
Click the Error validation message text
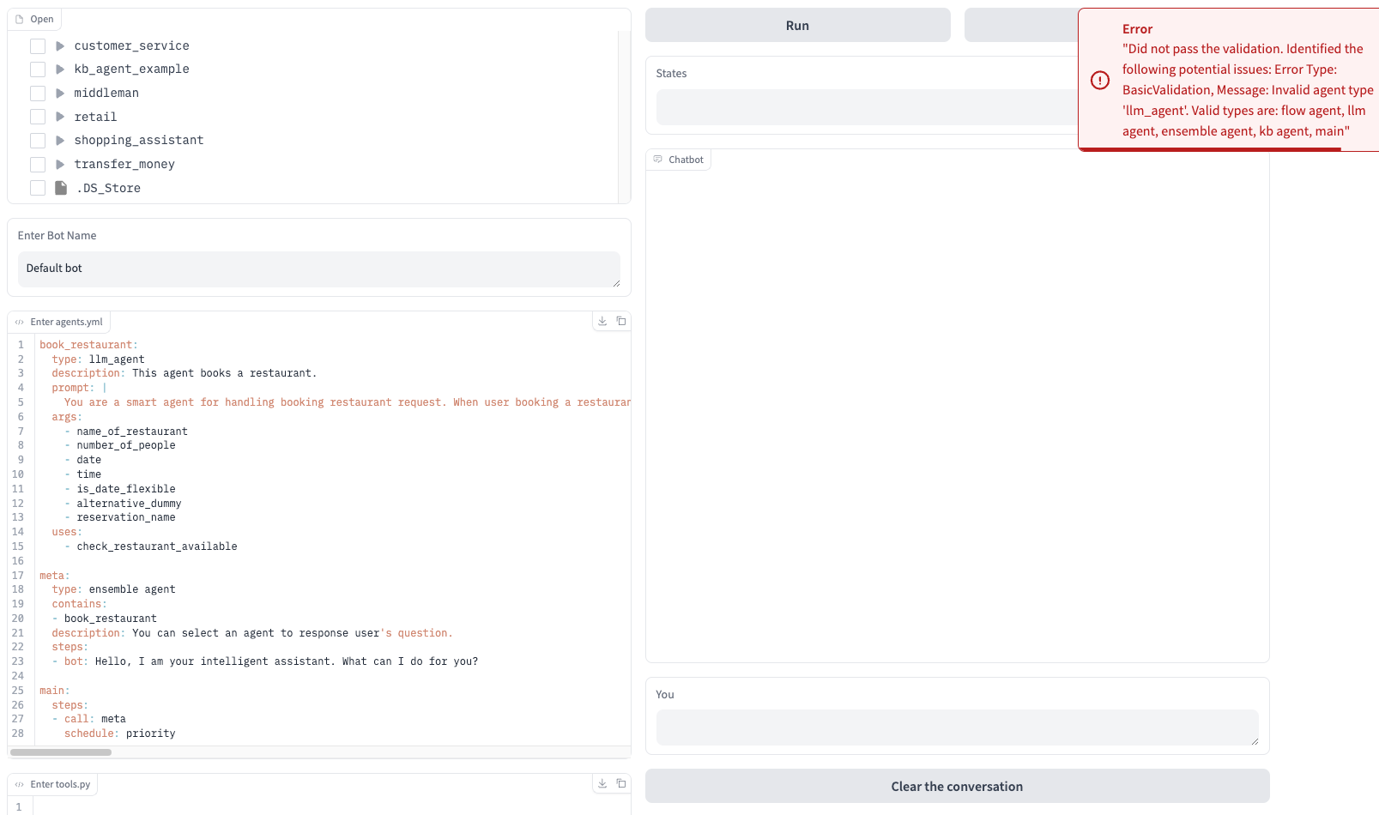[1247, 90]
